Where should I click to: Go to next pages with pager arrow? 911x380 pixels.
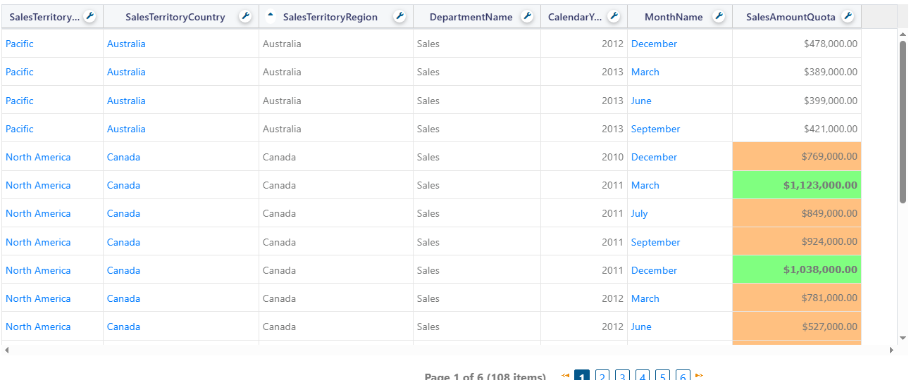tap(699, 376)
